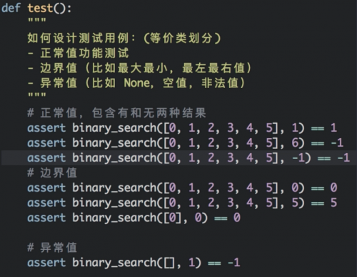This screenshot has height=277, width=357.
Task: Click the assert line searching for 1
Action: 182,128
